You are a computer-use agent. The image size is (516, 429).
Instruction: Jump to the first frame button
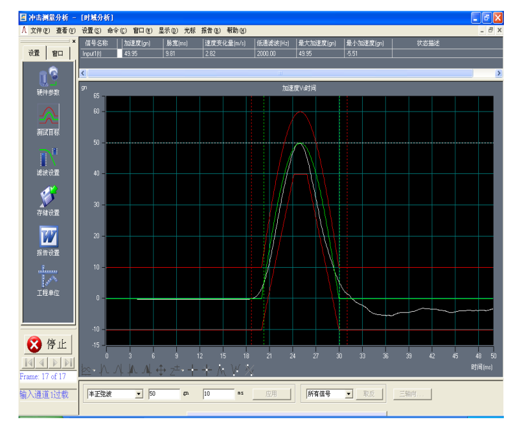[29, 363]
